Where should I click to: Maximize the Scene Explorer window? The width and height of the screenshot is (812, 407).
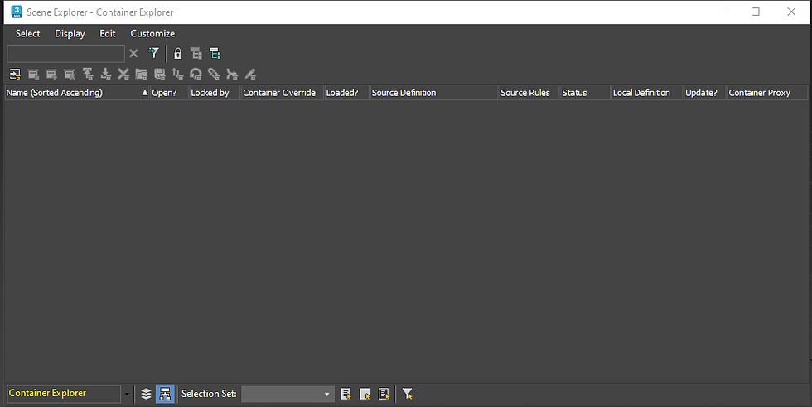[756, 12]
